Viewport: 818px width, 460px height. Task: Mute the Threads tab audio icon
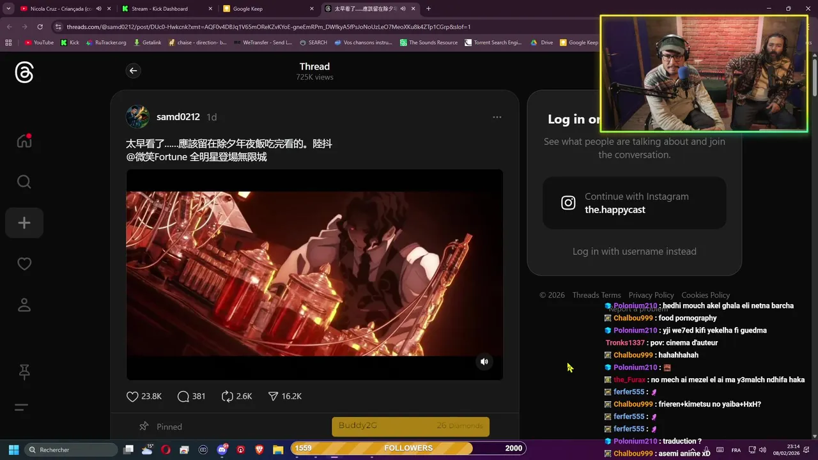tap(403, 9)
